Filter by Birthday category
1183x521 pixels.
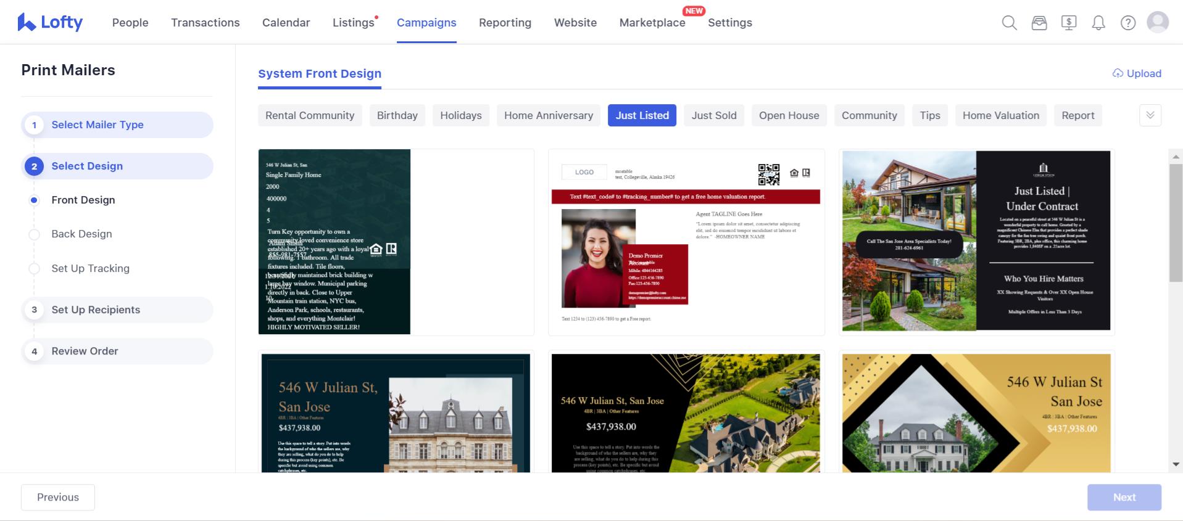397,115
